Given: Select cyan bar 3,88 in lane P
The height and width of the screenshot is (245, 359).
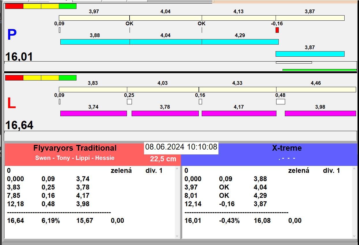Looking at the screenshot, I should pos(95,42).
